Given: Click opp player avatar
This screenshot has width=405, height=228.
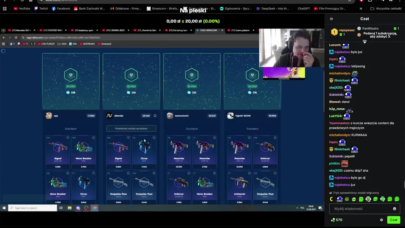Looking at the screenshot, I should point(49,116).
